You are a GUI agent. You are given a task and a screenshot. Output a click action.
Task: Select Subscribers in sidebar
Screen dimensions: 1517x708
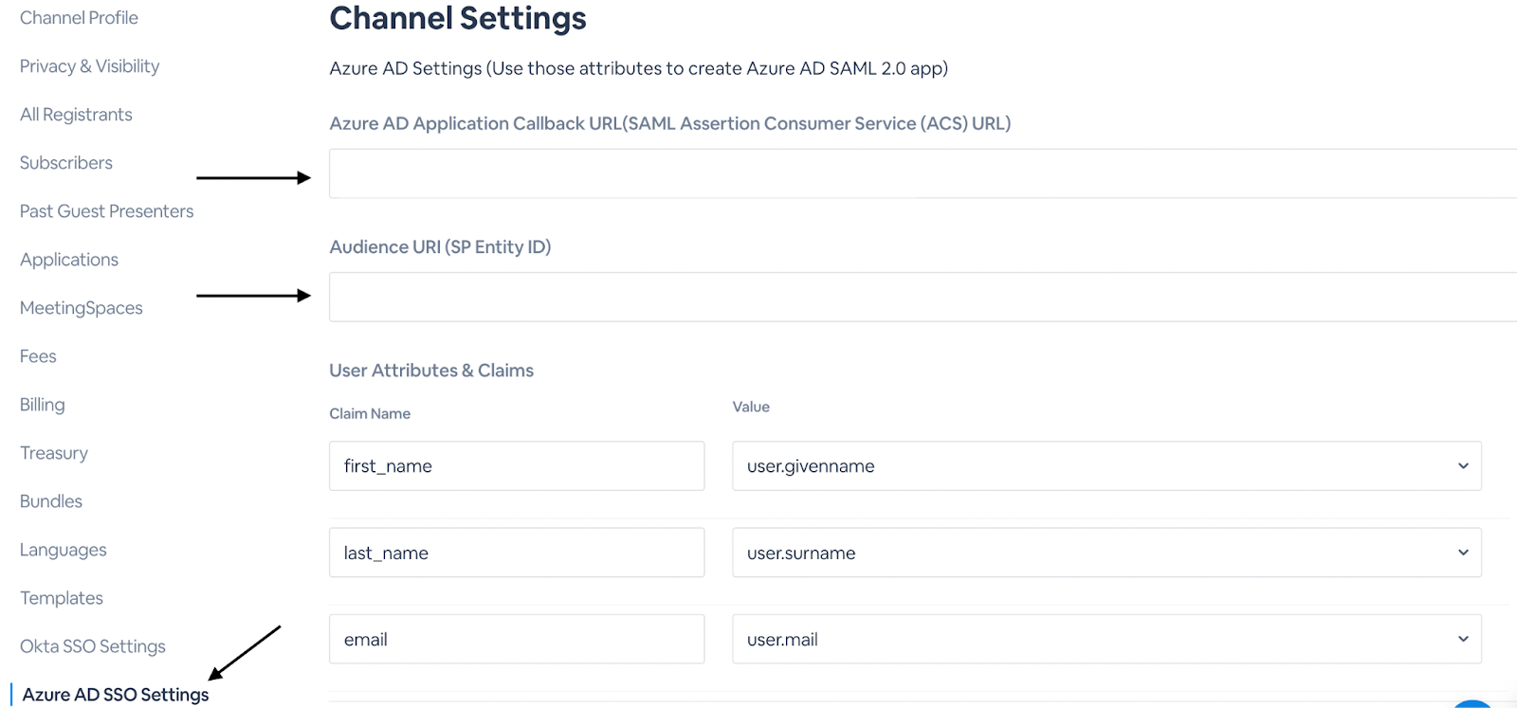click(x=66, y=163)
